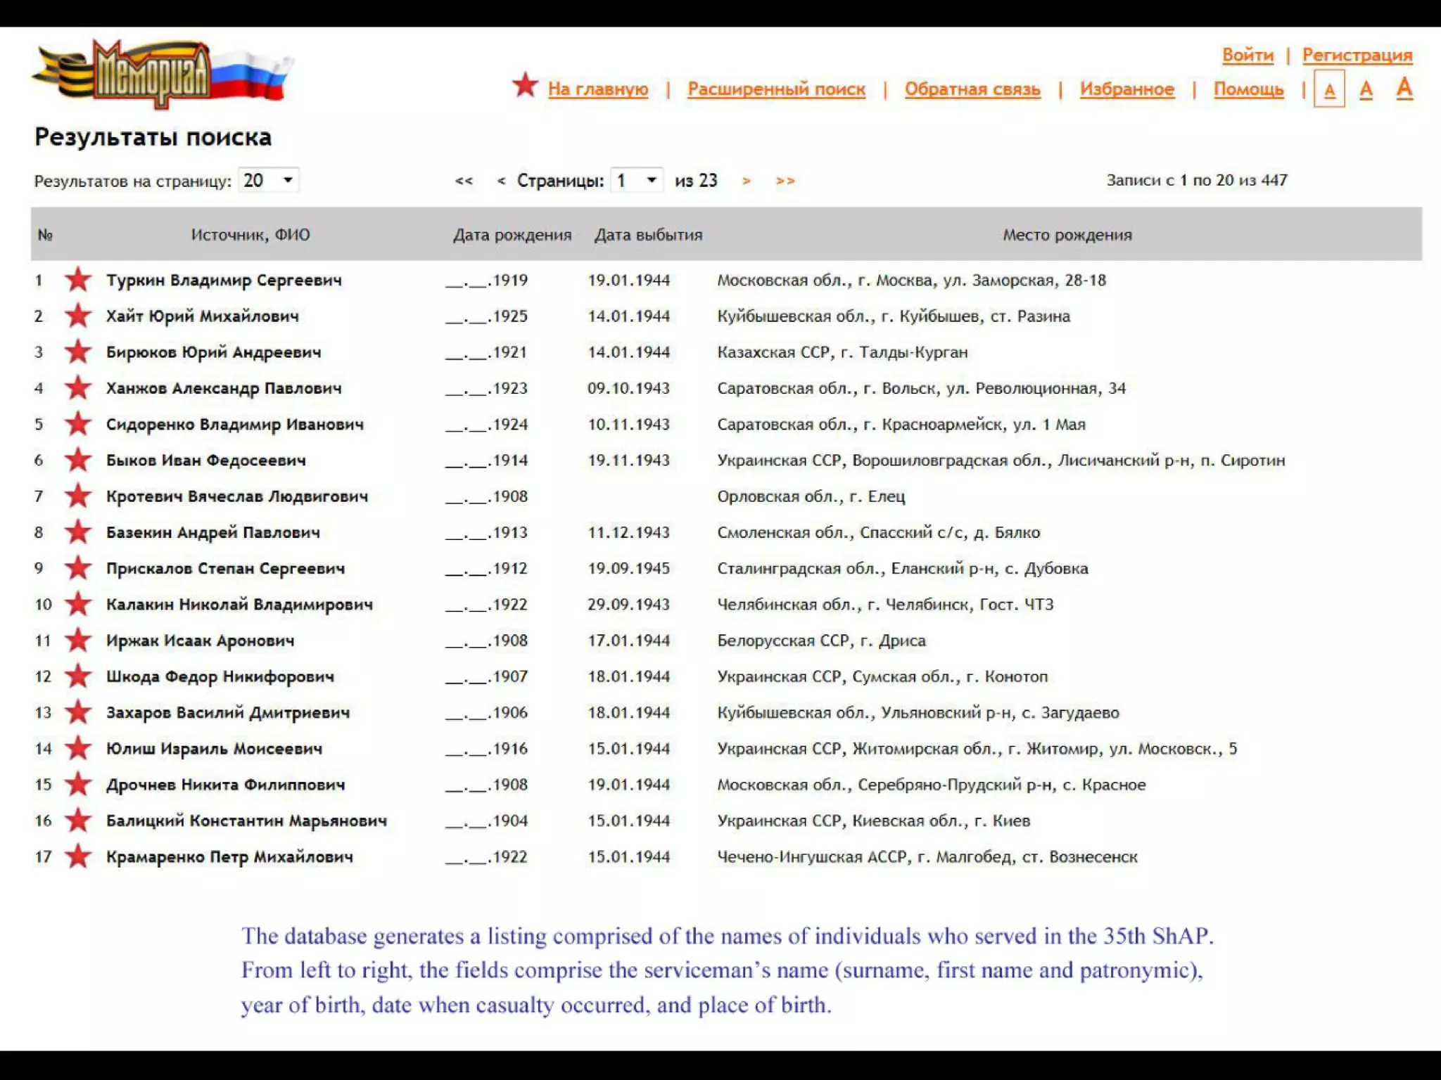Open record Кротевич Вячеслав Людвигович
Viewport: 1441px width, 1080px height.
click(236, 496)
